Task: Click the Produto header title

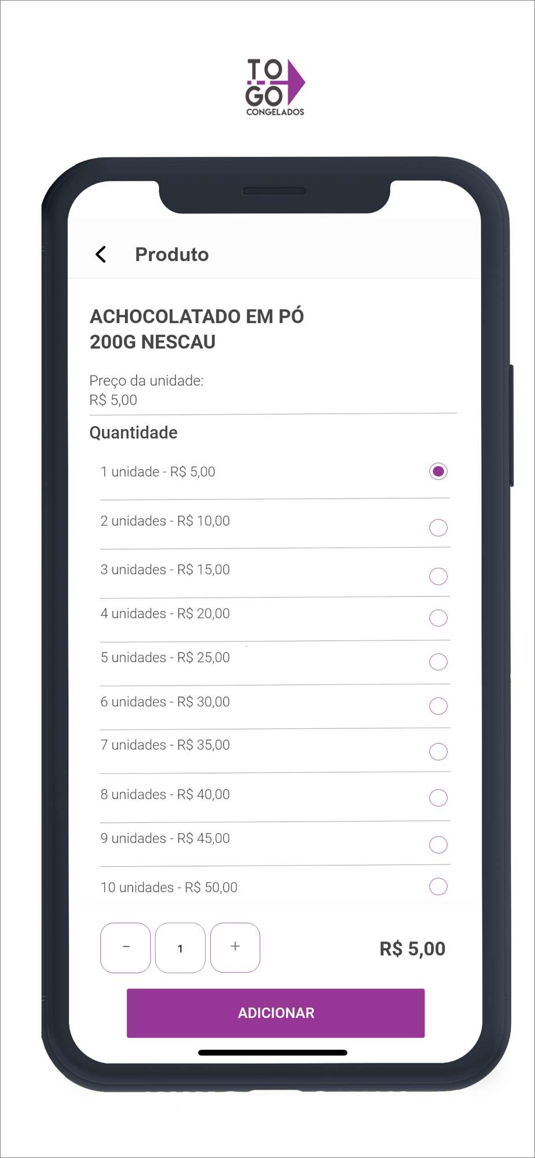Action: 172,255
